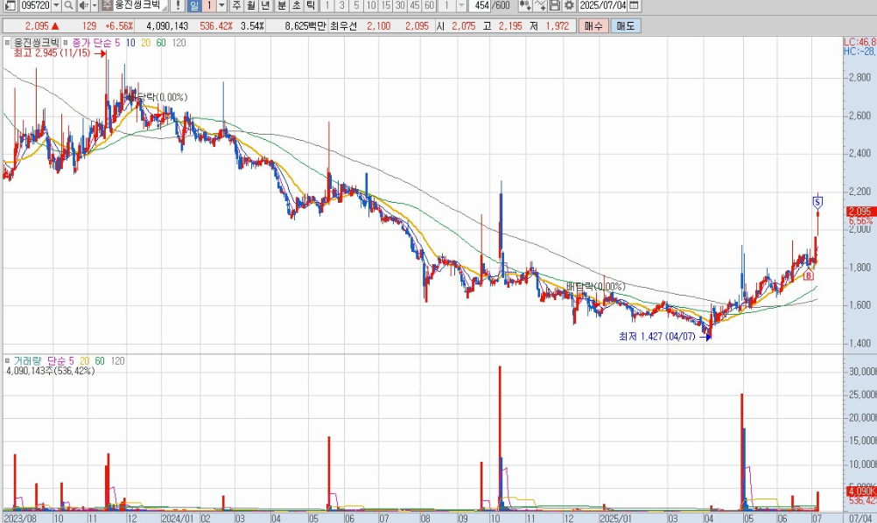Expand the period number dropdown next to 일

click(221, 6)
